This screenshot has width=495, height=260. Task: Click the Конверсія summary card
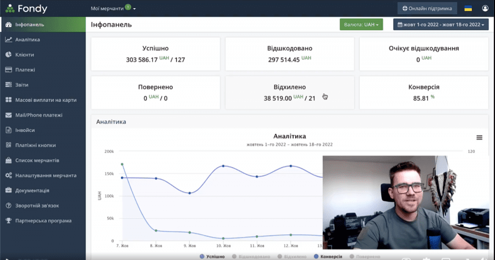(x=424, y=92)
